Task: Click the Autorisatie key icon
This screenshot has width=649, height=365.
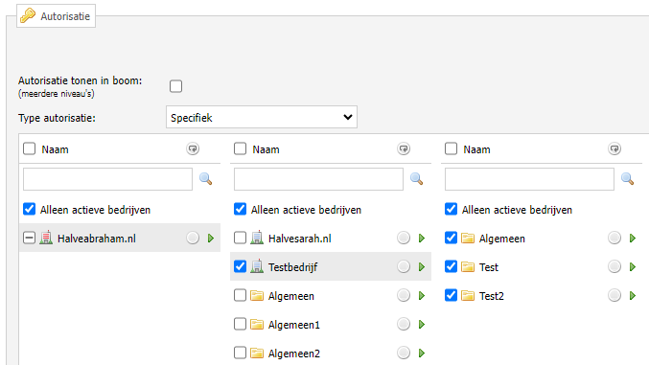Action: click(28, 15)
